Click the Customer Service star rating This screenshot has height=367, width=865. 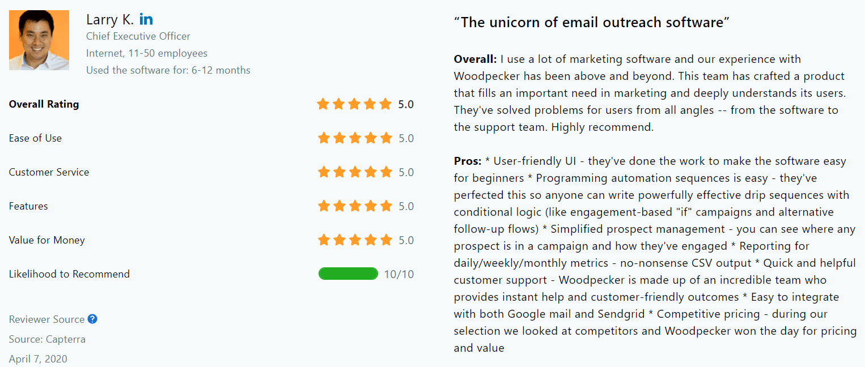coord(354,172)
